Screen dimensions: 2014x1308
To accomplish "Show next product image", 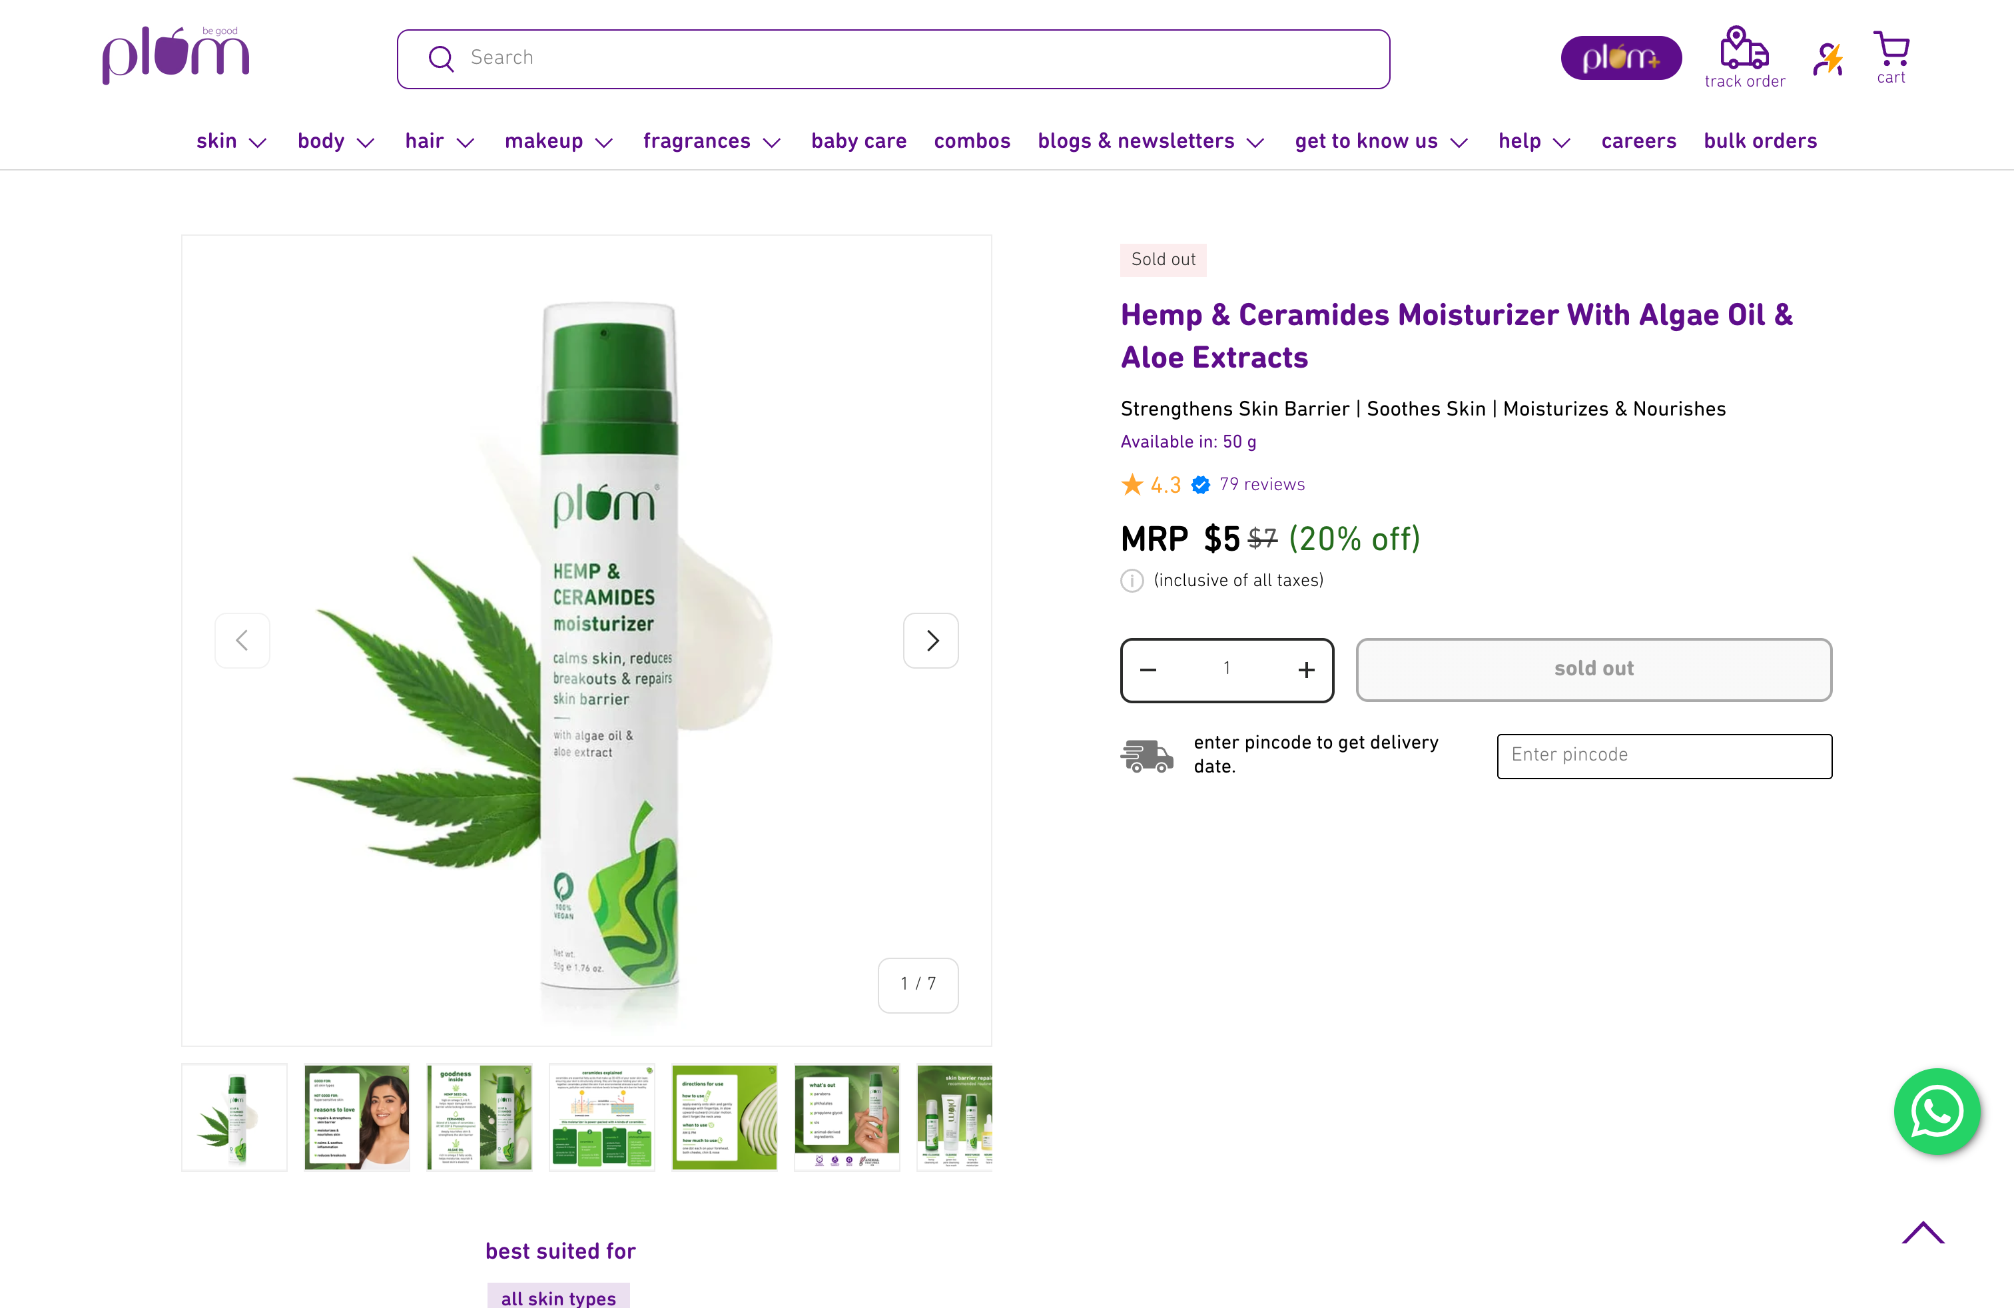I will [x=931, y=641].
